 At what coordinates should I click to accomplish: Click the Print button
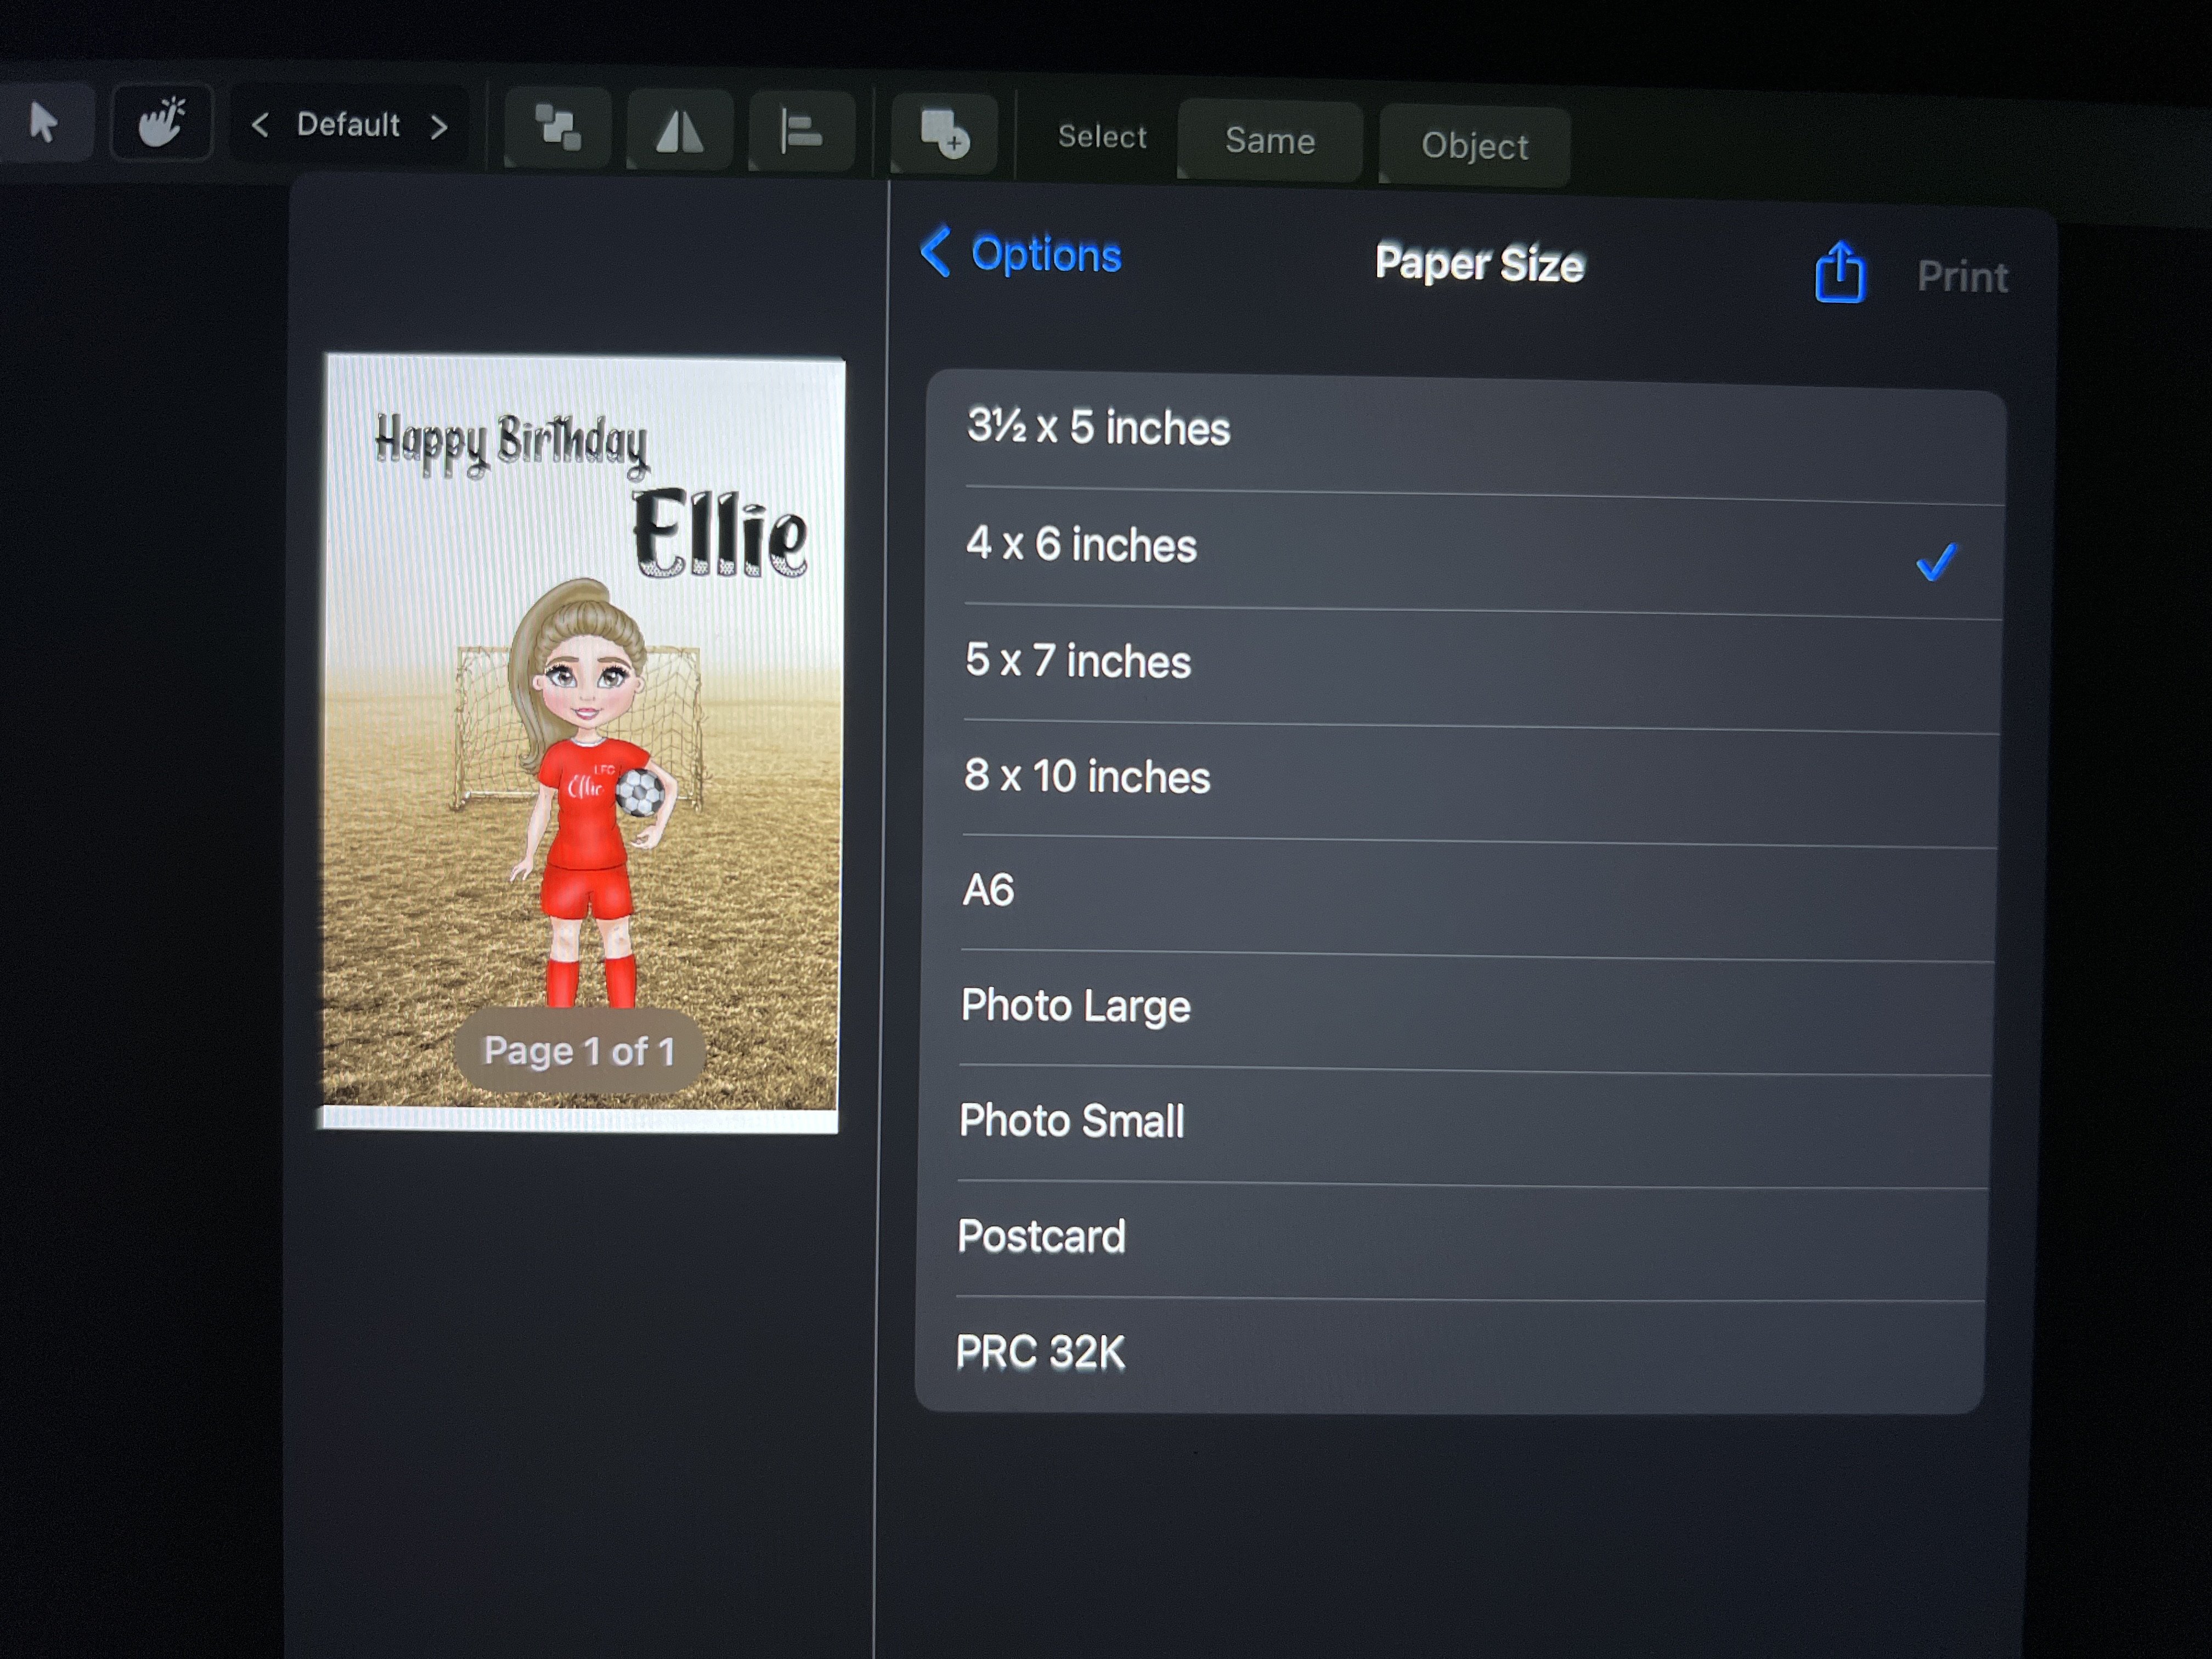[1962, 277]
